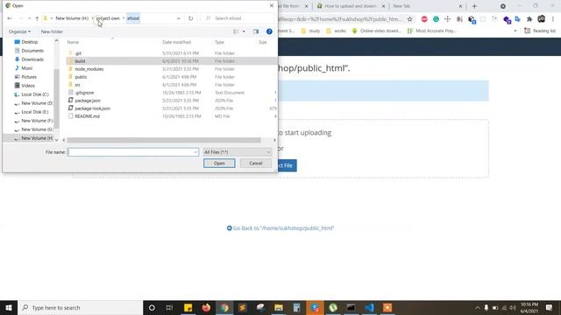Open File Explorer from taskbar
561x315 pixels.
pos(279,307)
